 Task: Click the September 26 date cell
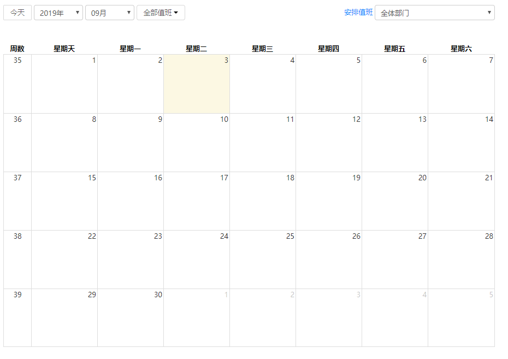329,260
